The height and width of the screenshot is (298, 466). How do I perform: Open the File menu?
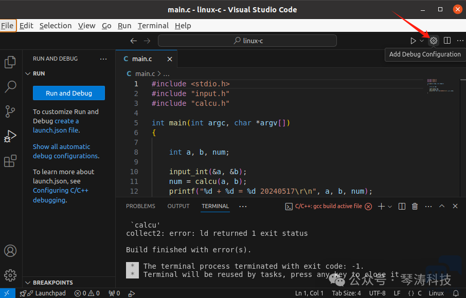point(7,26)
